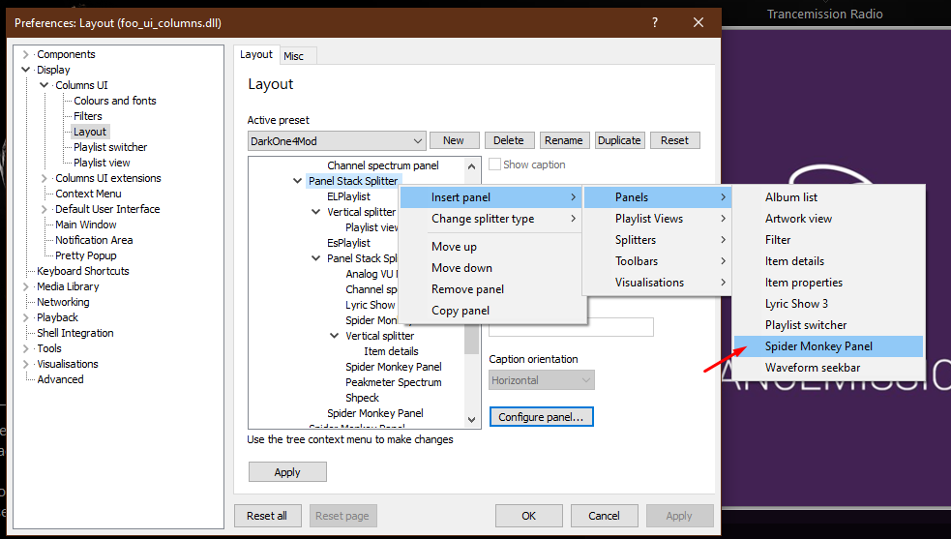This screenshot has height=539, width=951.
Task: Choose Waveform seekbar in Panels submenu
Action: [812, 368]
